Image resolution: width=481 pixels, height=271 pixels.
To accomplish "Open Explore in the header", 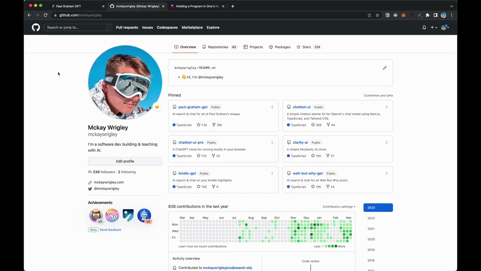I will click(213, 27).
